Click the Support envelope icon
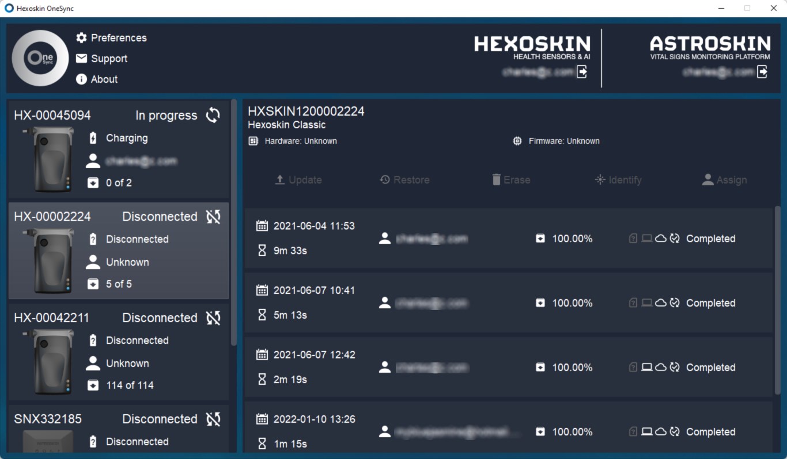 pyautogui.click(x=81, y=59)
